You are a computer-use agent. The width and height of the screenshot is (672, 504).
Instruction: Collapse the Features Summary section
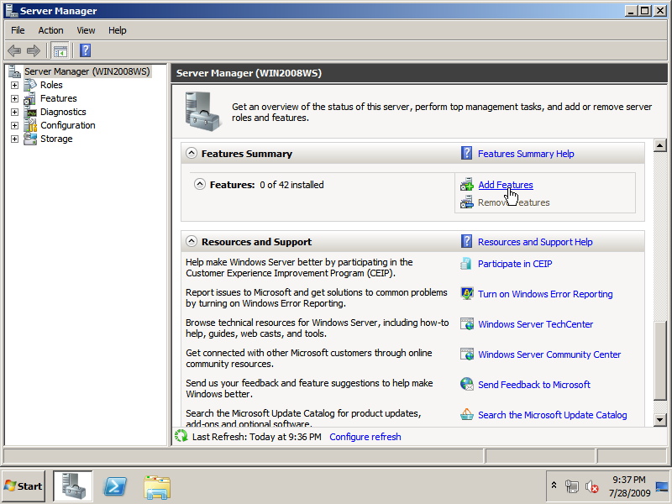click(192, 153)
